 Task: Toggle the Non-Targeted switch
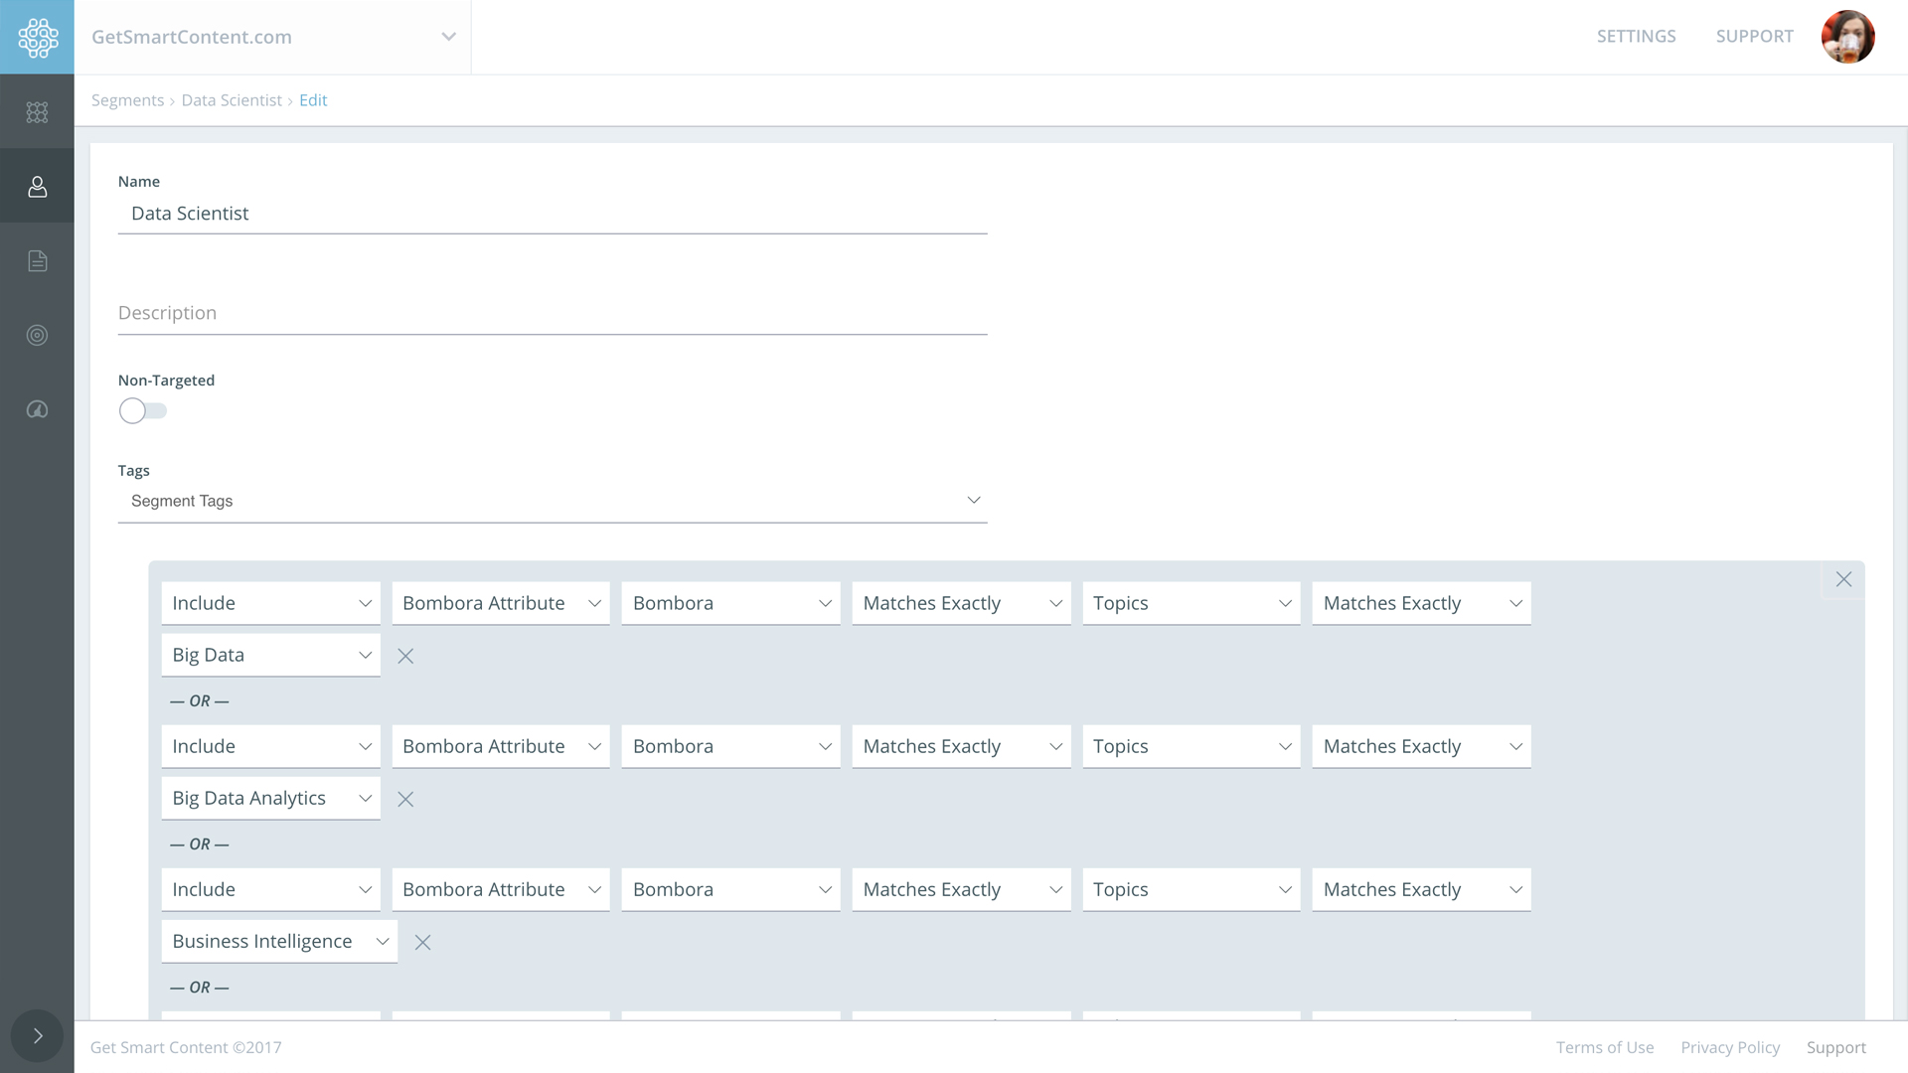(x=142, y=411)
